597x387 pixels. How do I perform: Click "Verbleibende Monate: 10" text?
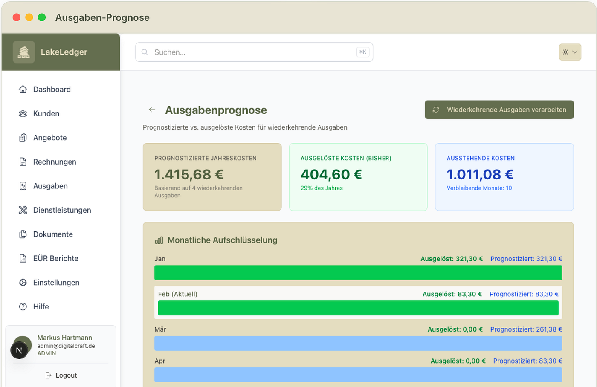[479, 188]
